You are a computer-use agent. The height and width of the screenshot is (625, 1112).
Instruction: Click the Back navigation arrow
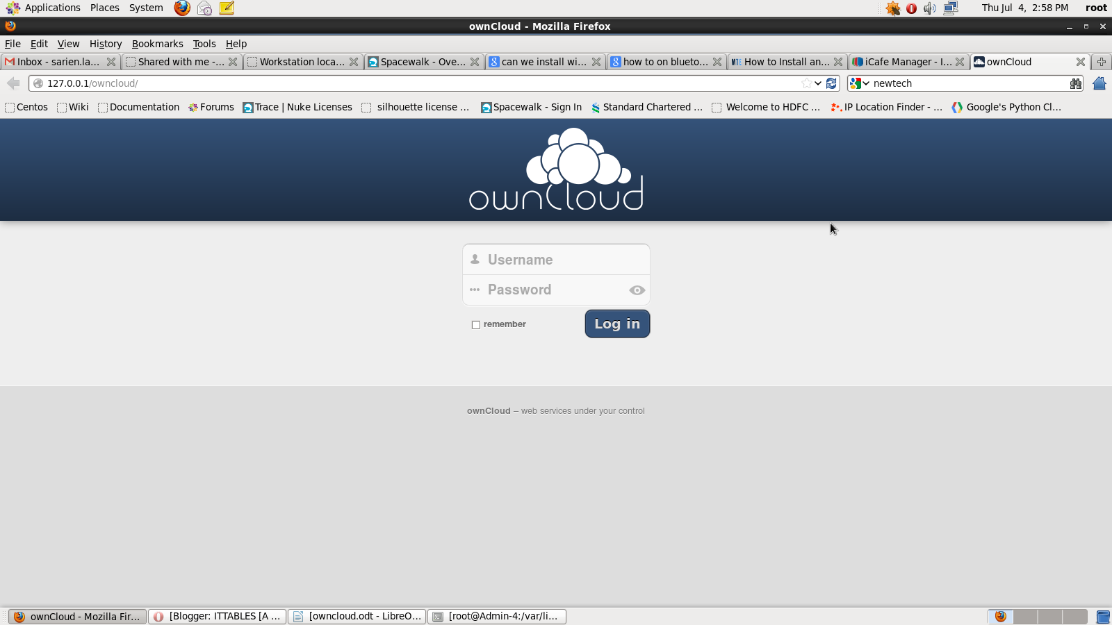(x=13, y=83)
